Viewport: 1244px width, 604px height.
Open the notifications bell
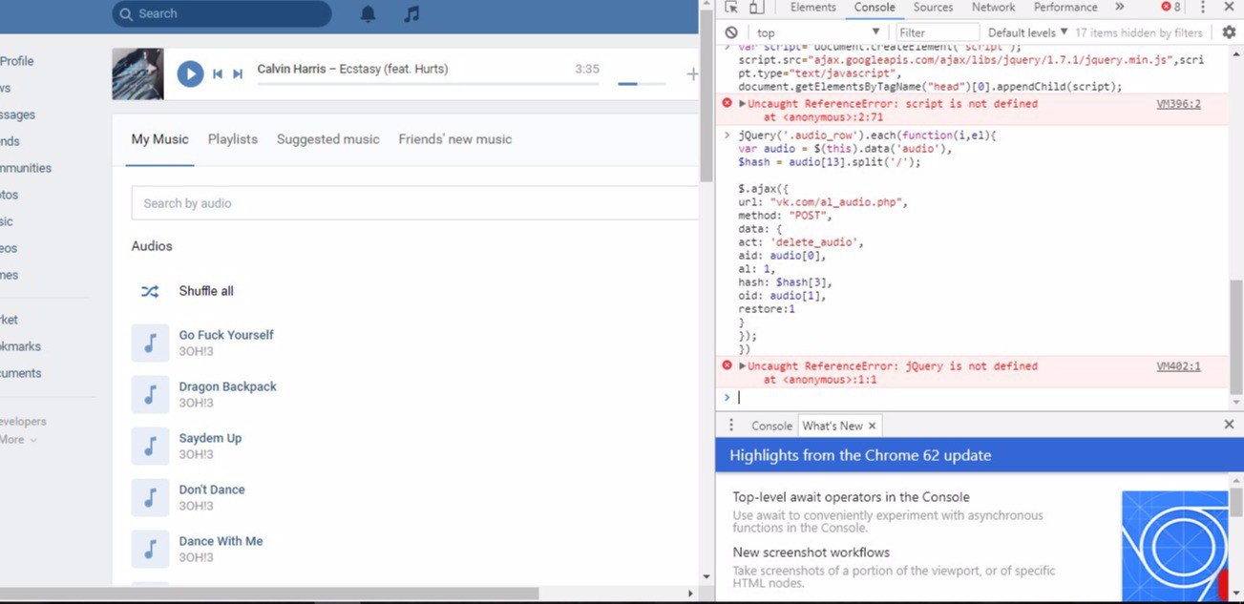(368, 13)
